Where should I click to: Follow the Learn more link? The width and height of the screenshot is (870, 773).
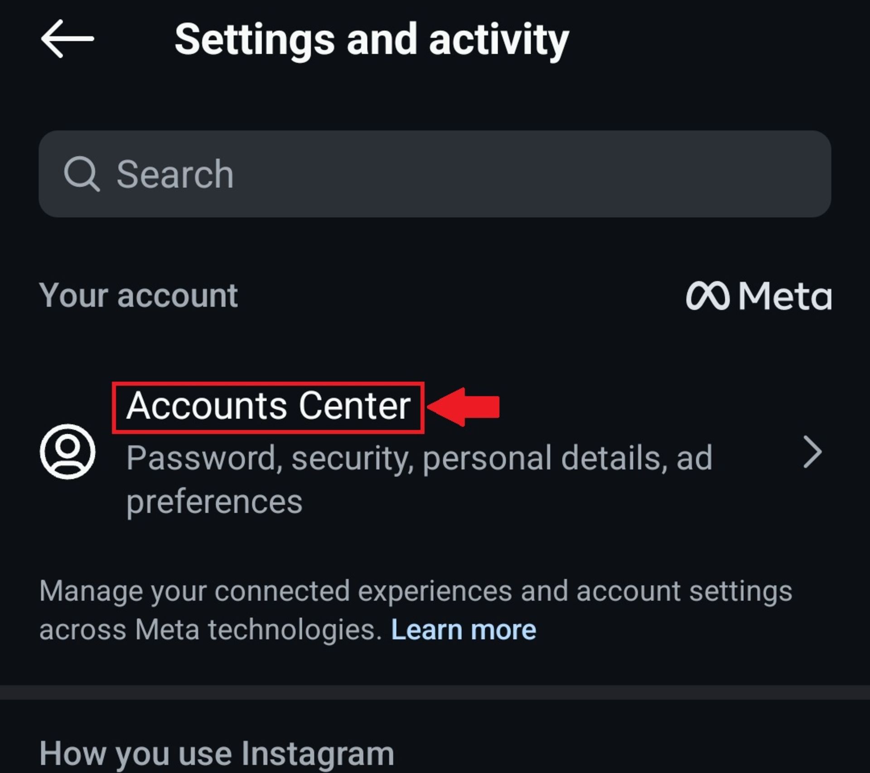coord(464,630)
